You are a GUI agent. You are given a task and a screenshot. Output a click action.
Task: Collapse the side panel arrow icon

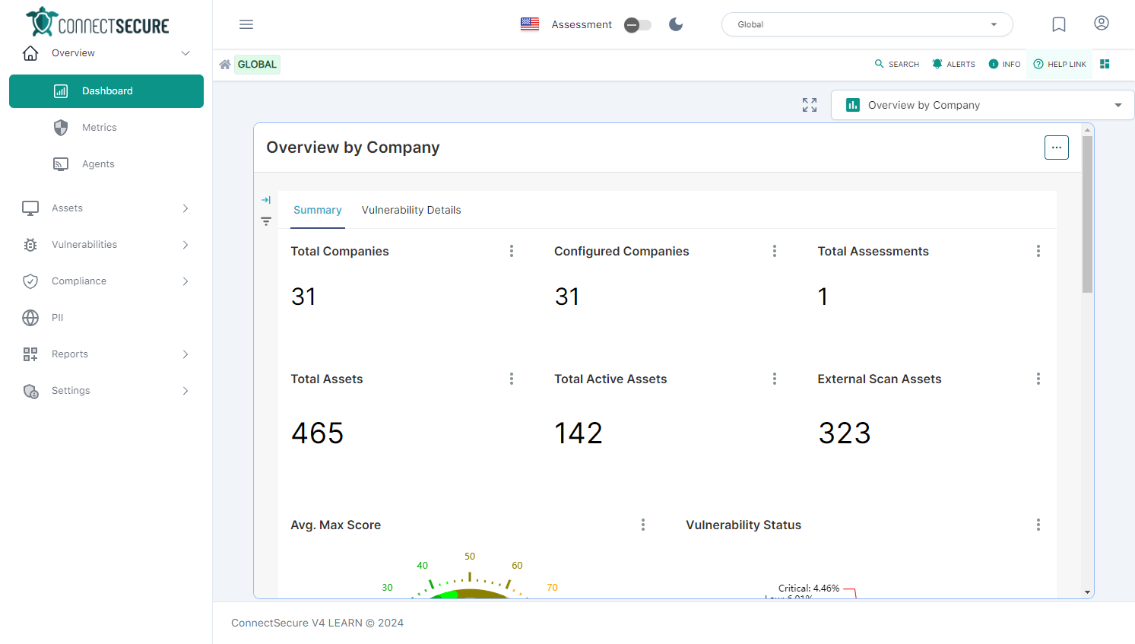click(266, 200)
